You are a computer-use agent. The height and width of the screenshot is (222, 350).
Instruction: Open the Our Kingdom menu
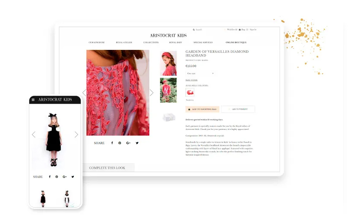point(96,42)
